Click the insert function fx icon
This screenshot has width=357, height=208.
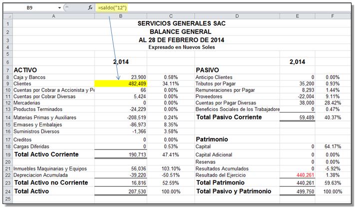90,7
